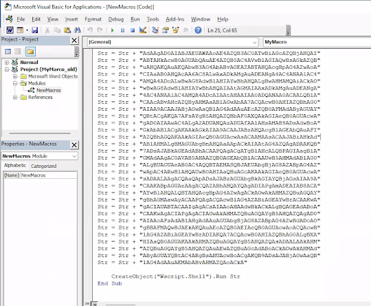Switch to the Alphabetic tab
Image resolution: width=371 pixels, height=306 pixels.
(15, 165)
